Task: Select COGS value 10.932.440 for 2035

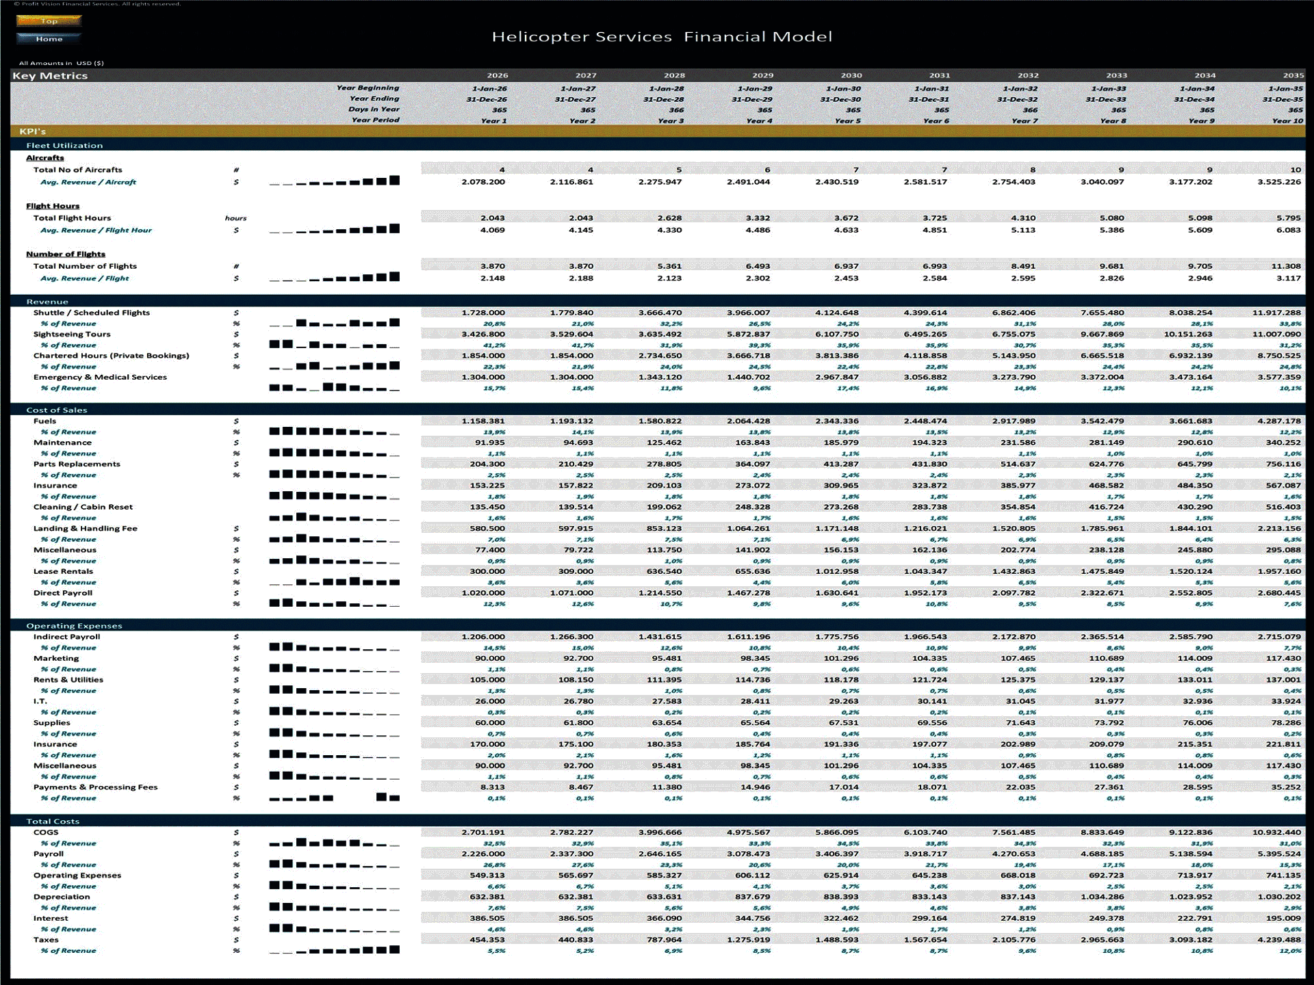Action: click(1277, 833)
